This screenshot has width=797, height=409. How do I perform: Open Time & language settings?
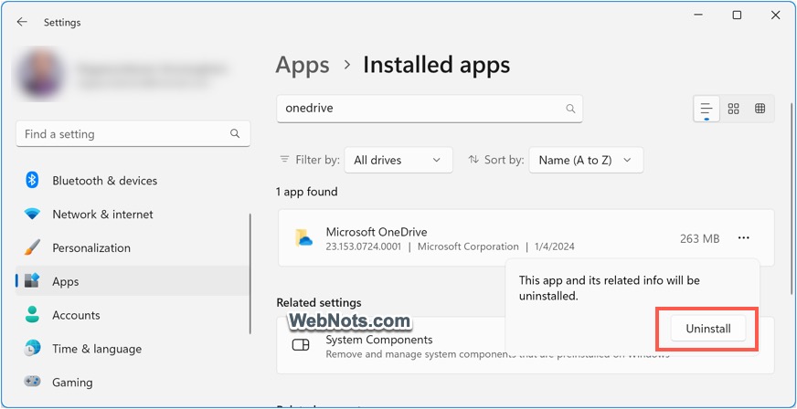click(x=133, y=349)
